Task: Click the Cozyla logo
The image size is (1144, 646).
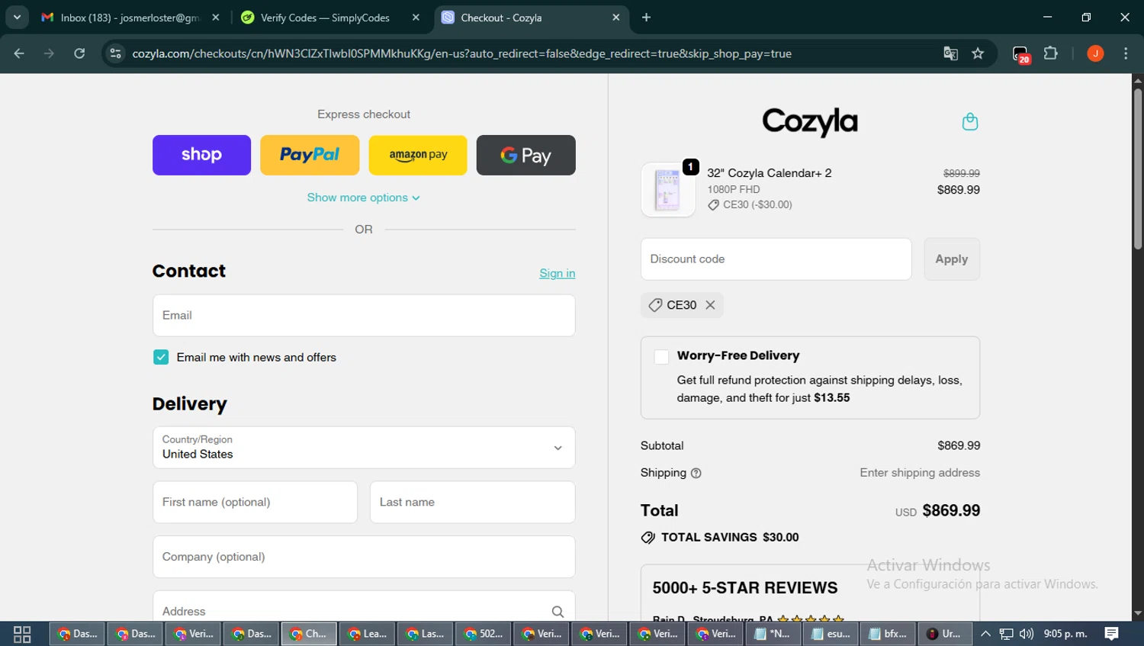Action: (810, 122)
